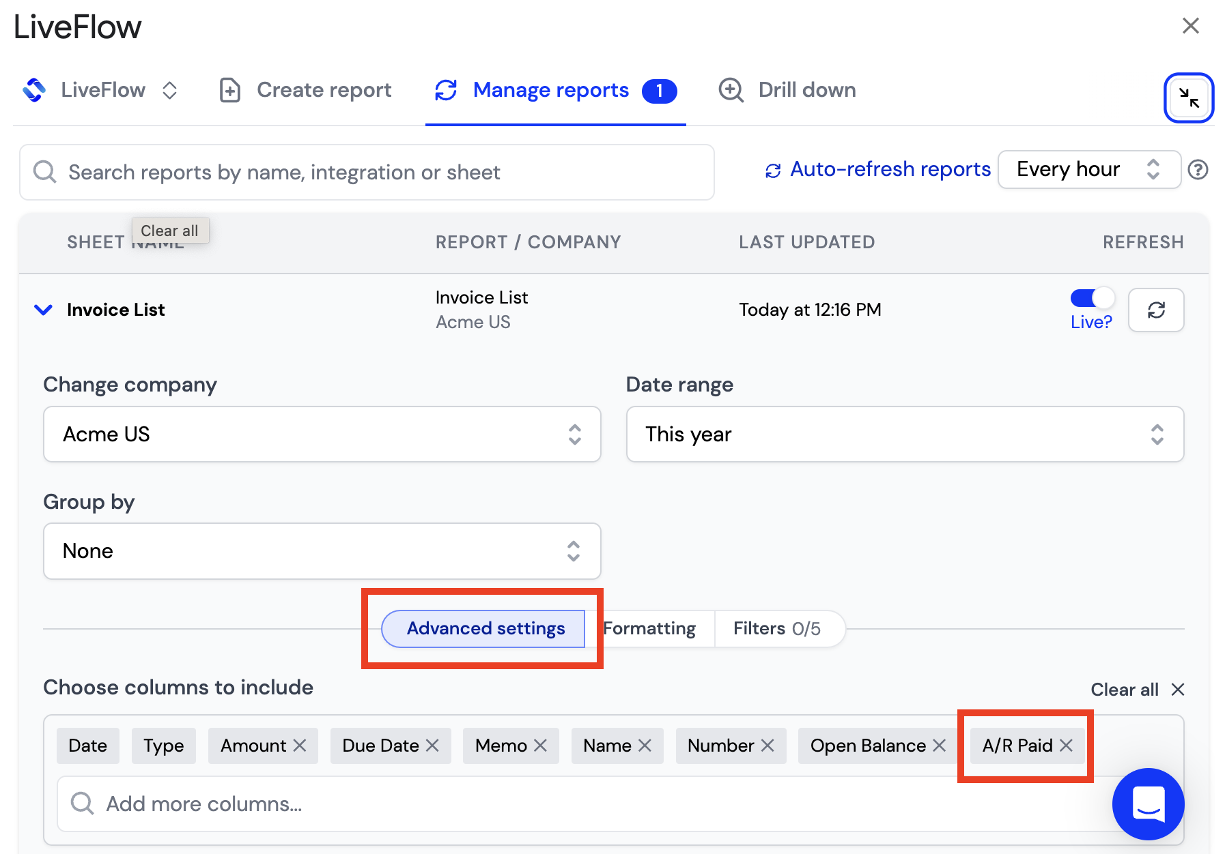This screenshot has height=854, width=1225.
Task: Open the Drill down tab
Action: tap(787, 90)
